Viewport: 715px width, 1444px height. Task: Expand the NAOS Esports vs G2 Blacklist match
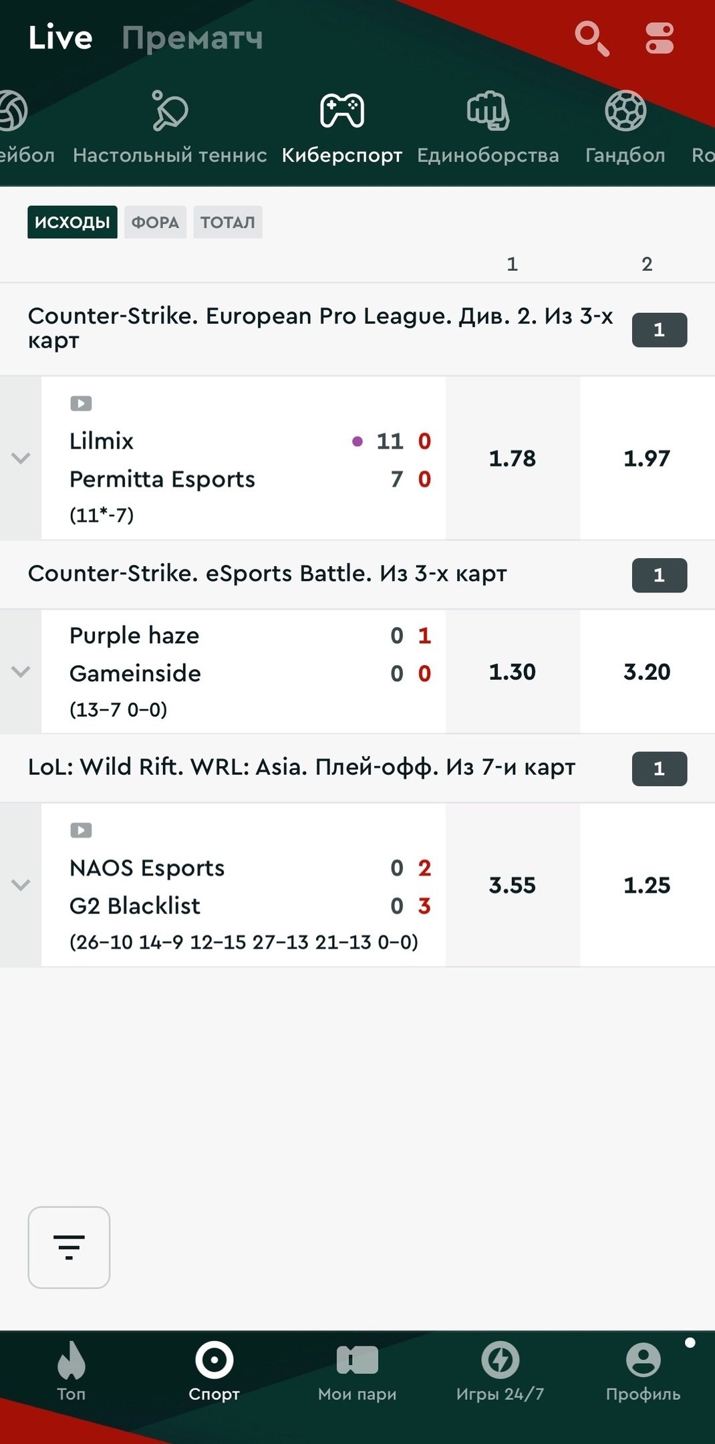click(21, 885)
